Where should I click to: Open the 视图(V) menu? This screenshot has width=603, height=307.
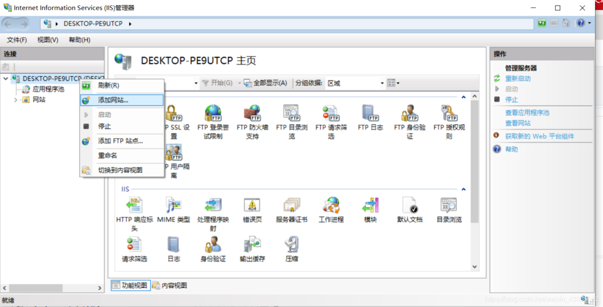click(48, 40)
